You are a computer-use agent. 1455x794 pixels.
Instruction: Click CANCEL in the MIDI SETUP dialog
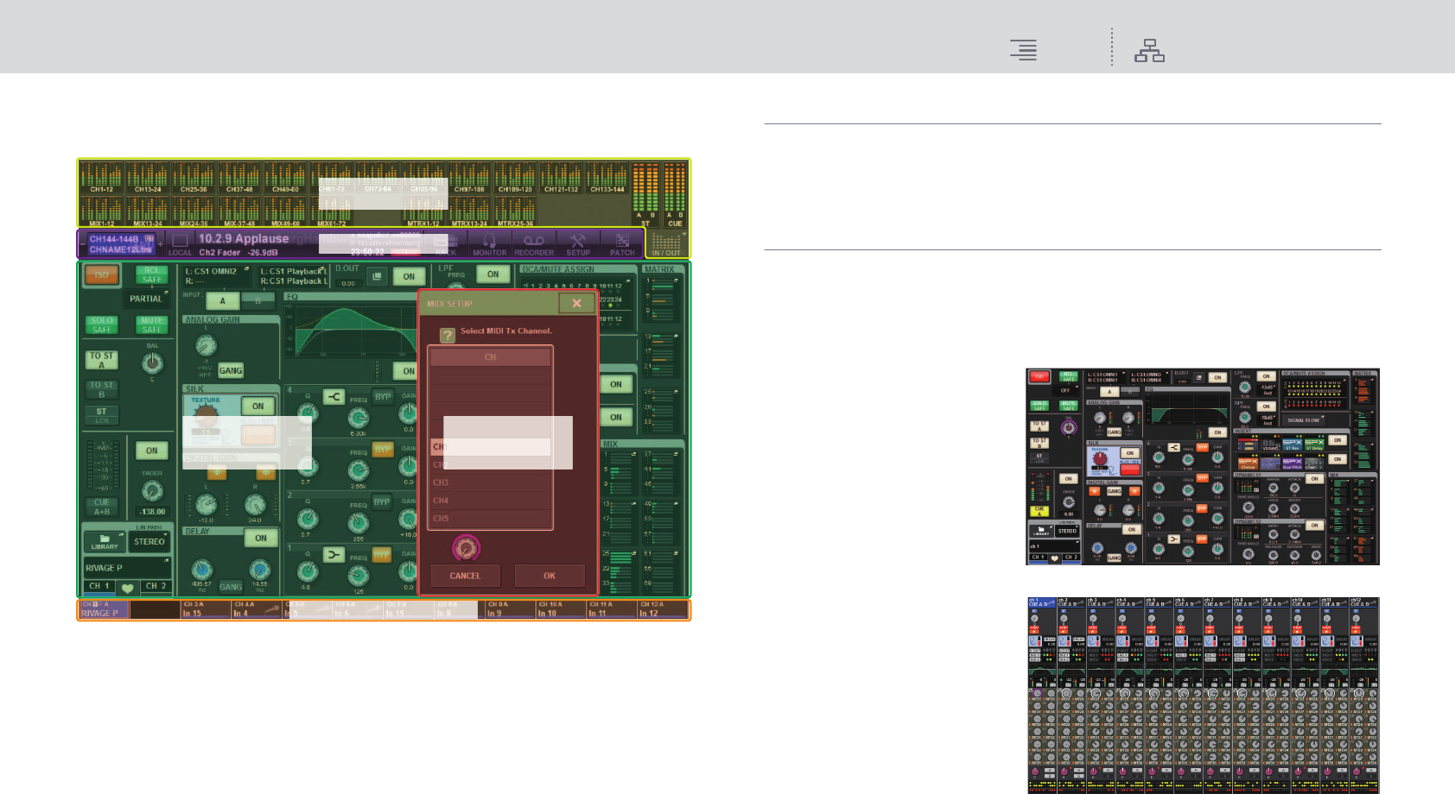tap(465, 576)
